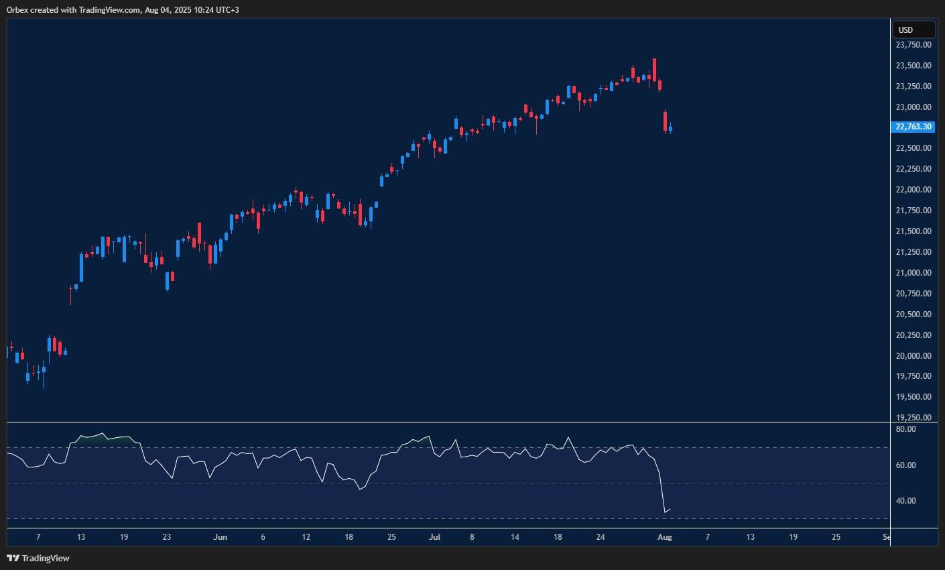945x570 pixels.
Task: Open the USD currency dropdown
Action: (913, 29)
